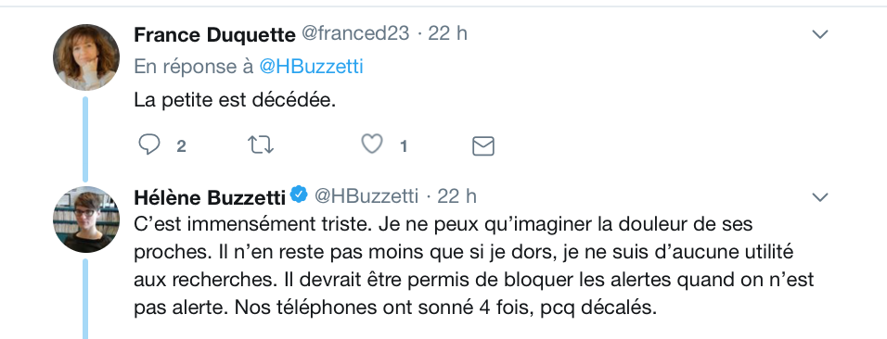Retweet the 'La petite est décédée' tweet

pyautogui.click(x=261, y=145)
